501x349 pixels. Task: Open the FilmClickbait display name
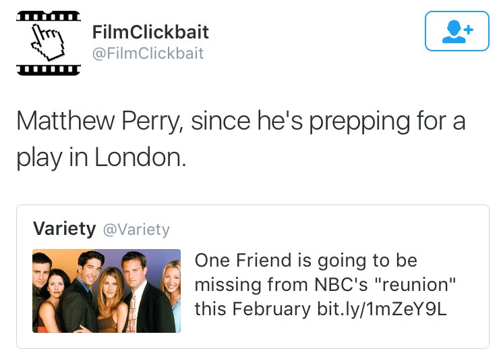[x=150, y=32]
